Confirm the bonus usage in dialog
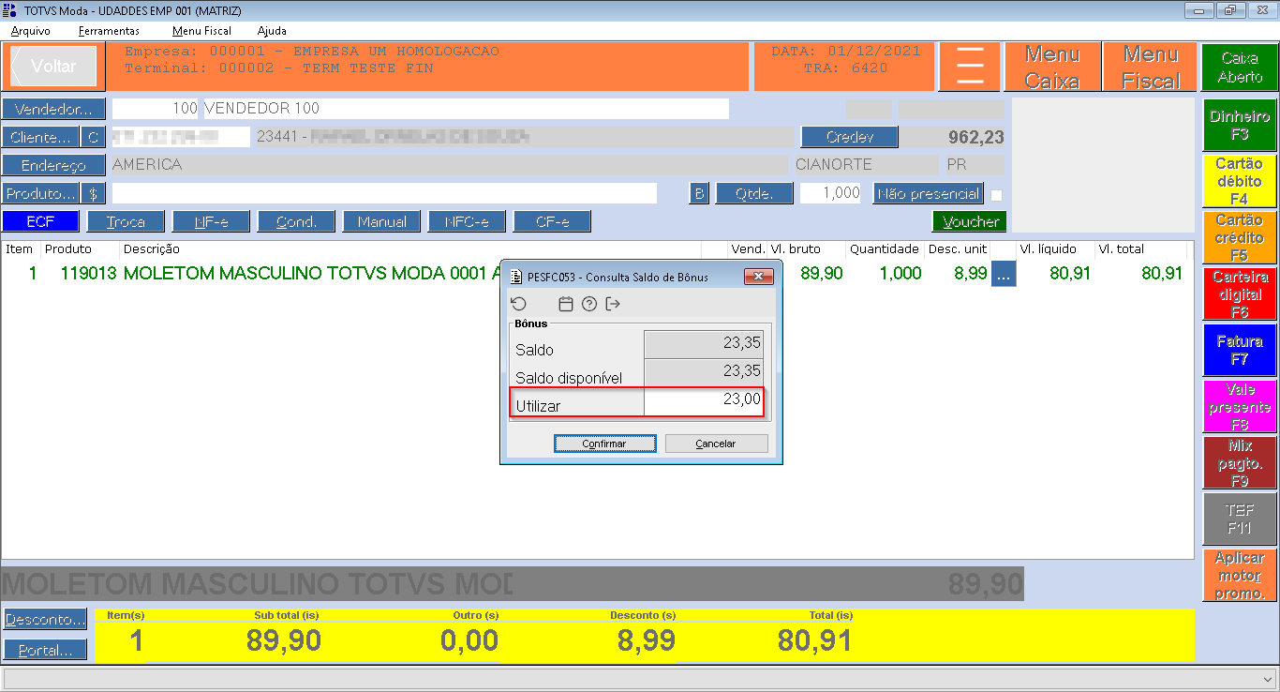The height and width of the screenshot is (692, 1280). 604,444
